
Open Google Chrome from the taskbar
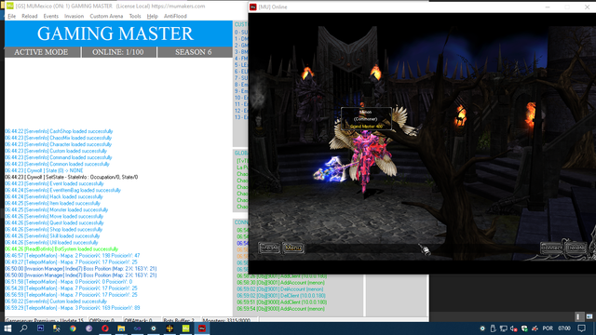(73, 328)
